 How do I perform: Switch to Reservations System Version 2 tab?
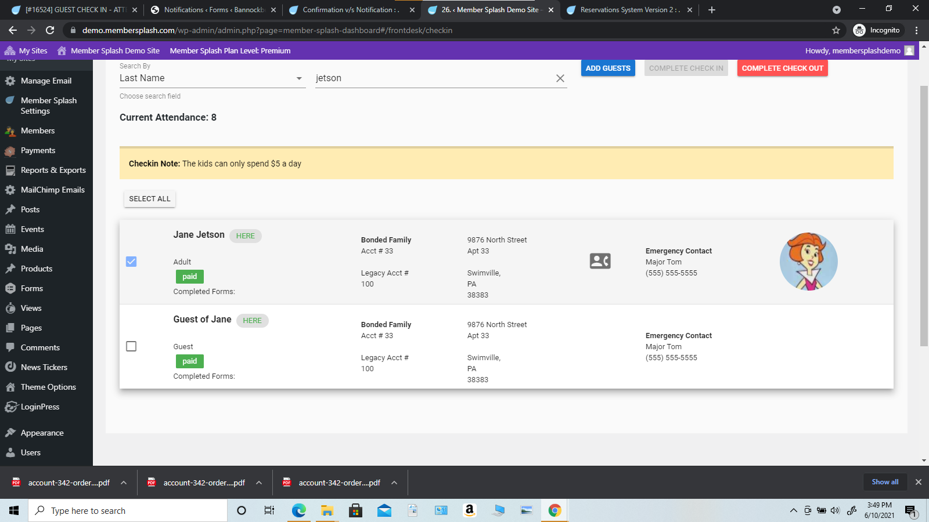629,10
